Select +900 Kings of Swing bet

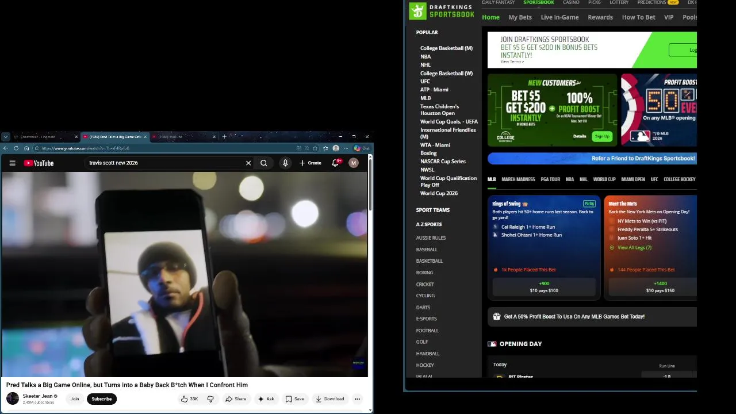pyautogui.click(x=544, y=286)
